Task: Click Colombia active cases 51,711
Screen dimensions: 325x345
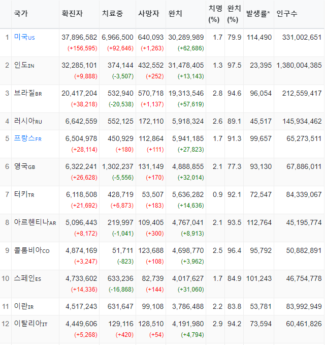Action: click(x=123, y=250)
